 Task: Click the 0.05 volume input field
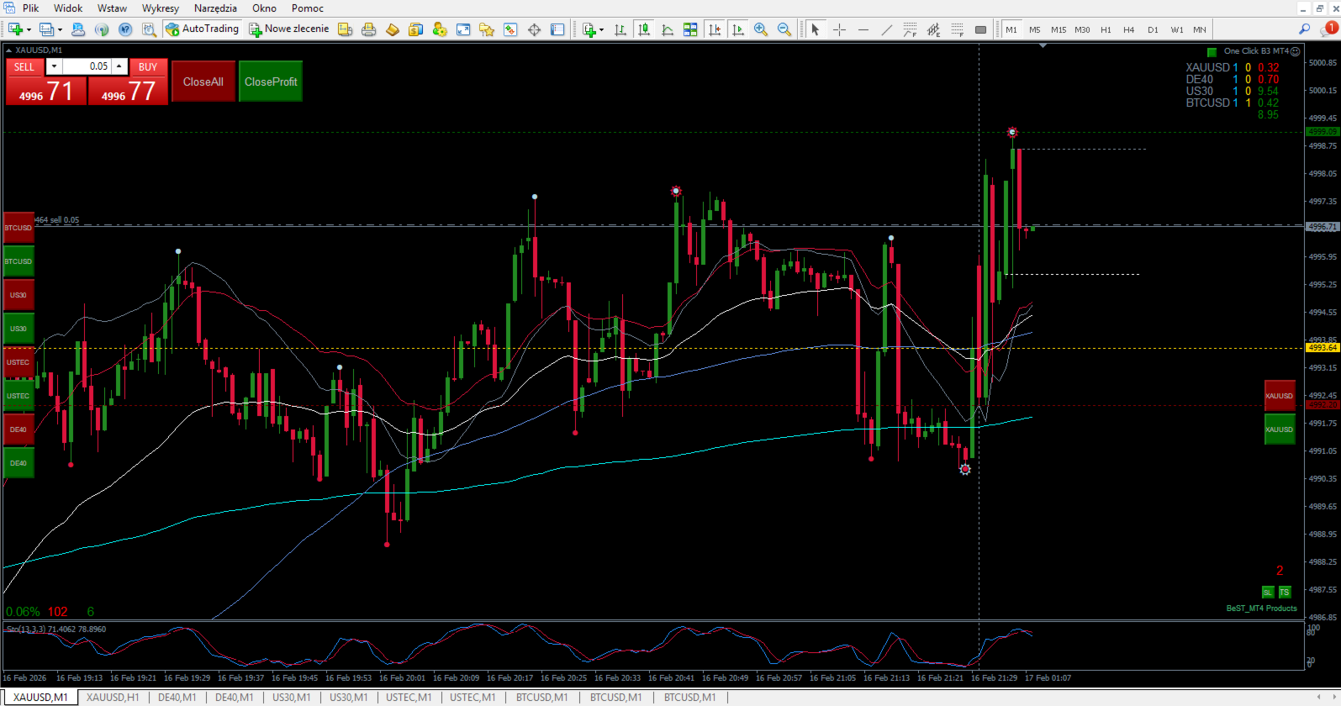(87, 66)
